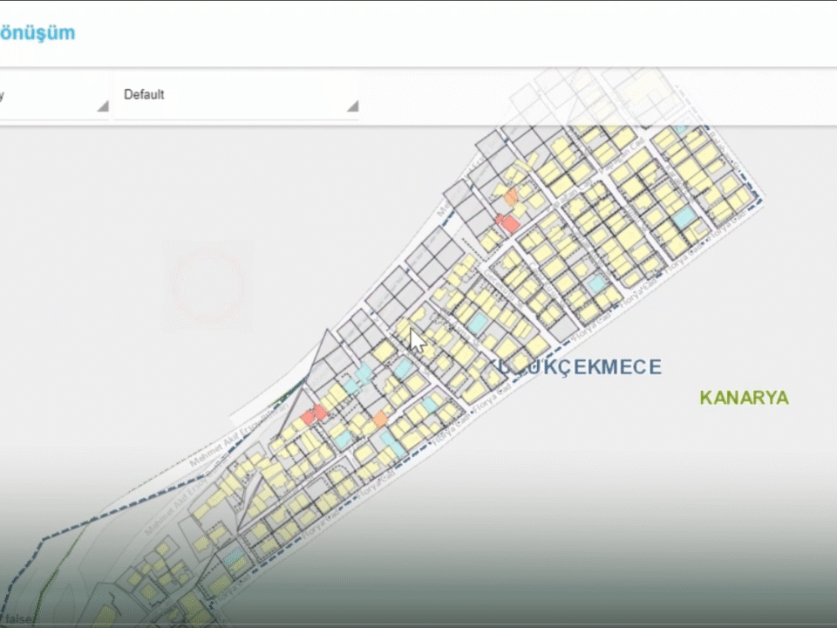Screen dimensions: 837x628
Task: Click the arrow of the Default dropdown
Action: click(351, 106)
